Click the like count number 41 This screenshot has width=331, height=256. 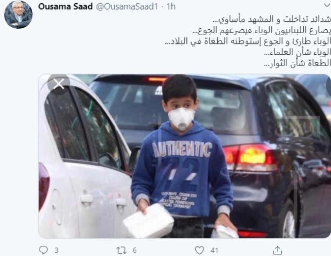click(214, 250)
